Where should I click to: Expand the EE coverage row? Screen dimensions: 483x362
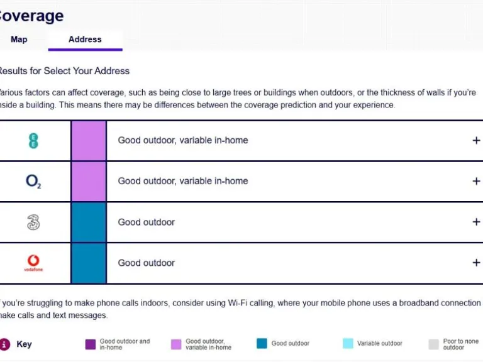pyautogui.click(x=476, y=140)
